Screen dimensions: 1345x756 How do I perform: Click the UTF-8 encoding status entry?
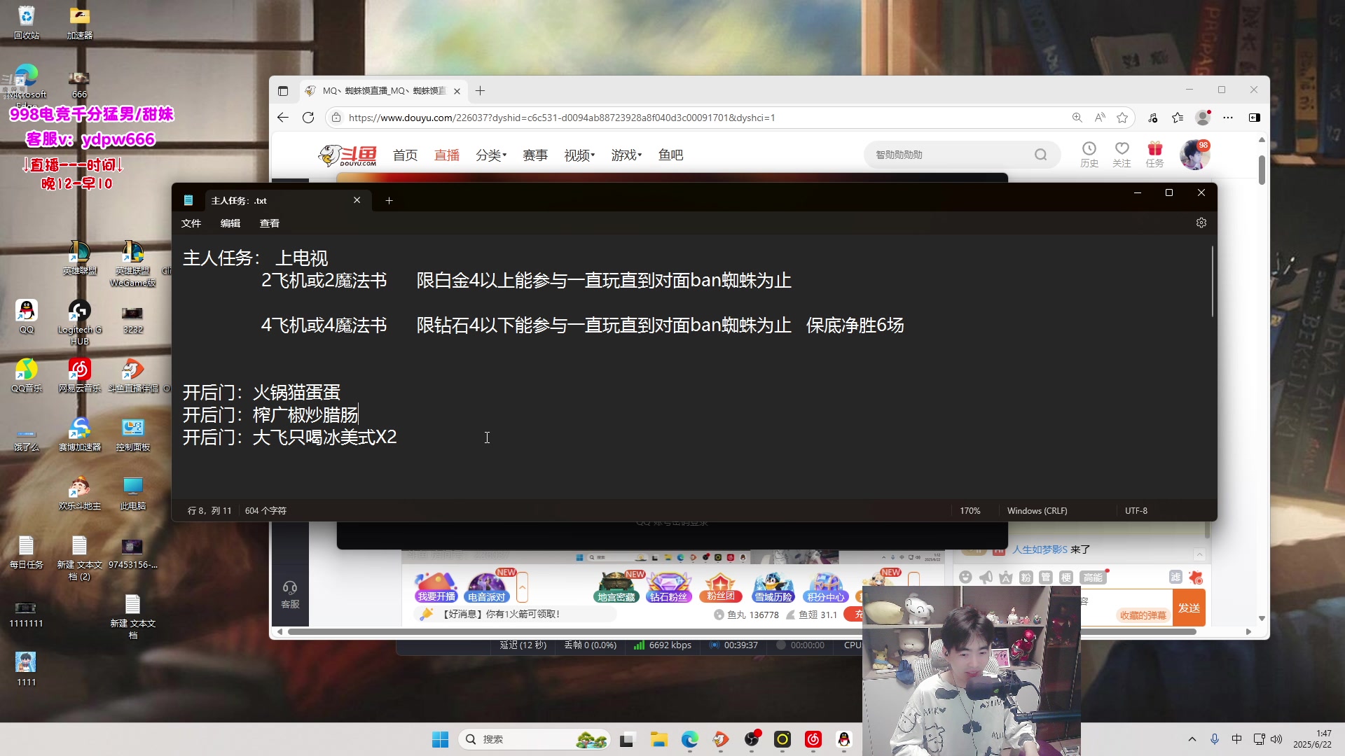coord(1136,511)
